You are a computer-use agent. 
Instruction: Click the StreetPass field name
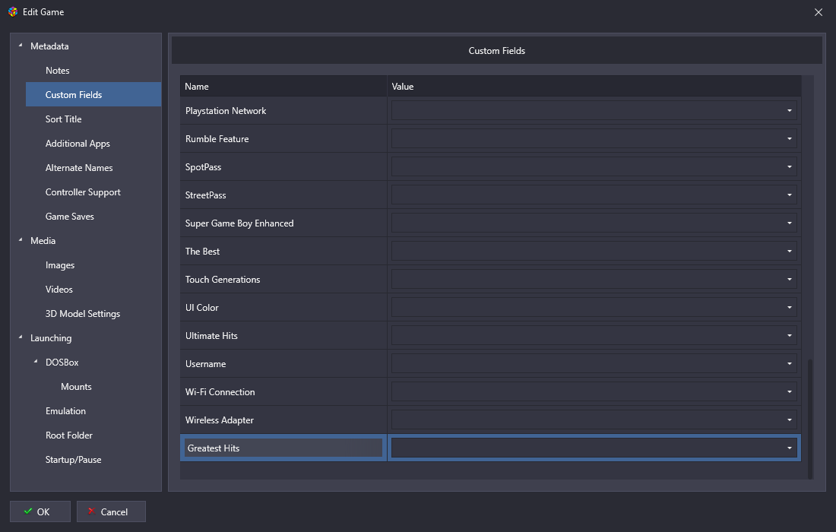point(205,195)
